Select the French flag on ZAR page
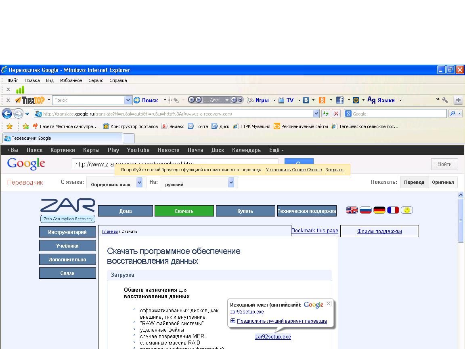Viewport: 465px width, 349px height. [x=393, y=210]
